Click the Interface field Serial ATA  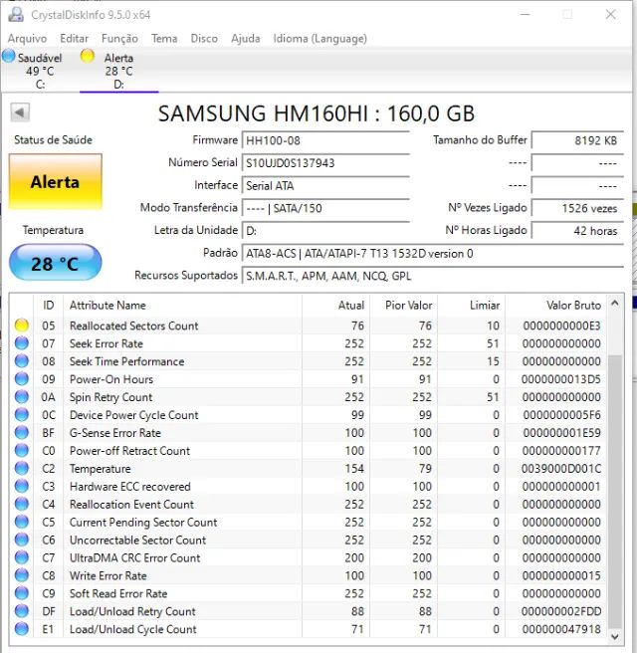click(325, 185)
